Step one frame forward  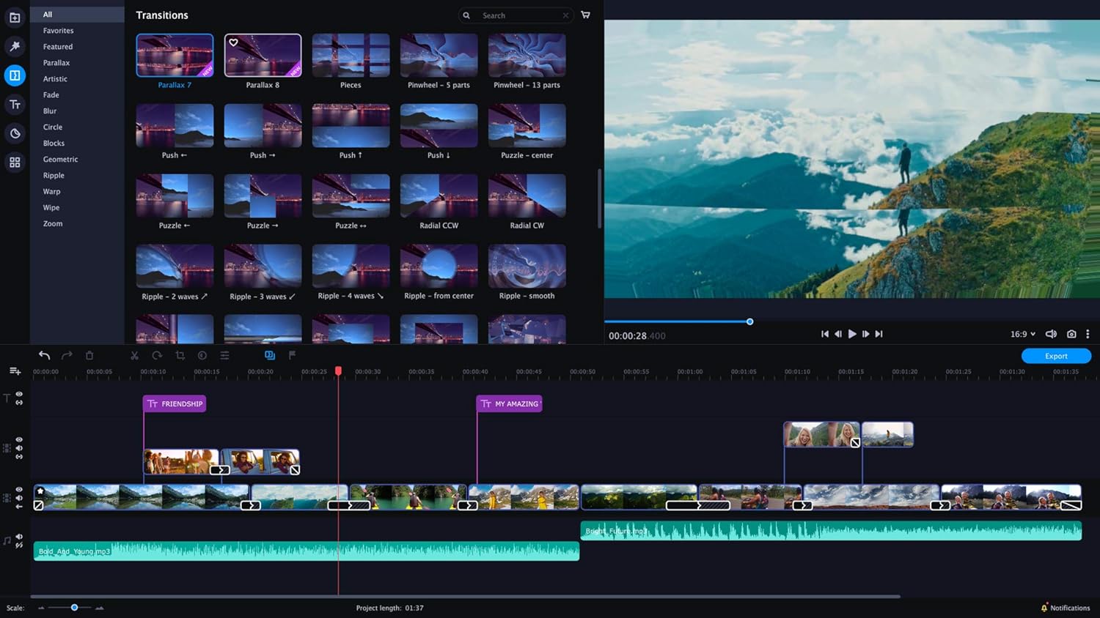tap(865, 334)
